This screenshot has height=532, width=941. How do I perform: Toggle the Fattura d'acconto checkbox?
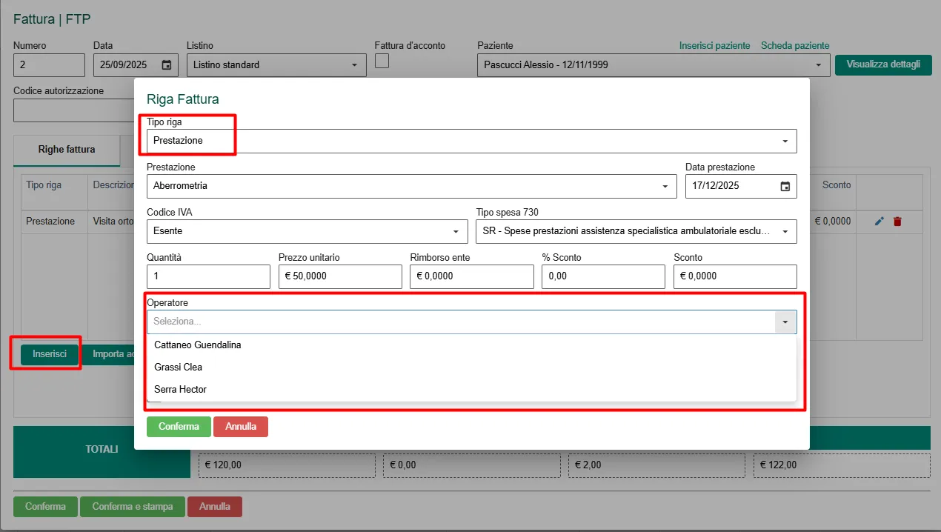(382, 61)
